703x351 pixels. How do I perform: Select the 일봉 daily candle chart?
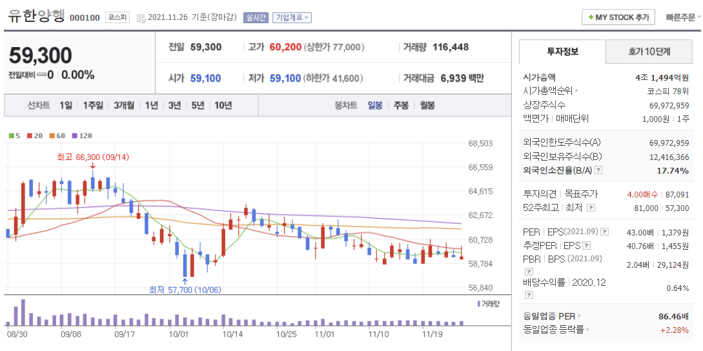pos(375,106)
